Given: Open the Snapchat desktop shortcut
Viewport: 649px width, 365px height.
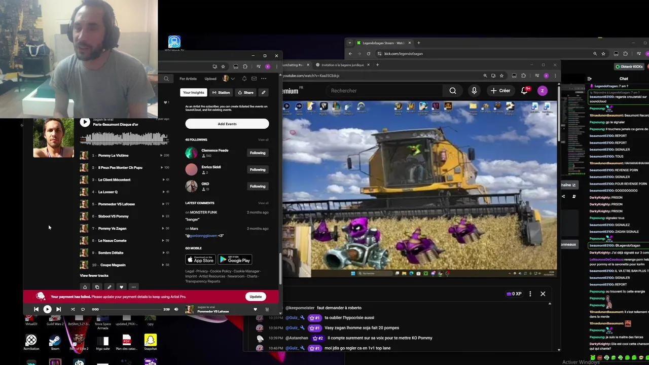Looking at the screenshot, I should (150, 342).
